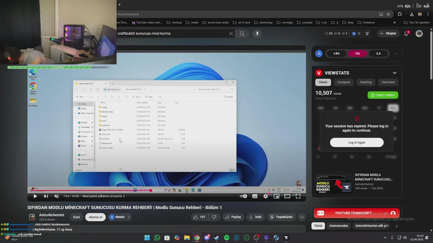
Task: Enter fullscreen video mode
Action: tap(298, 196)
